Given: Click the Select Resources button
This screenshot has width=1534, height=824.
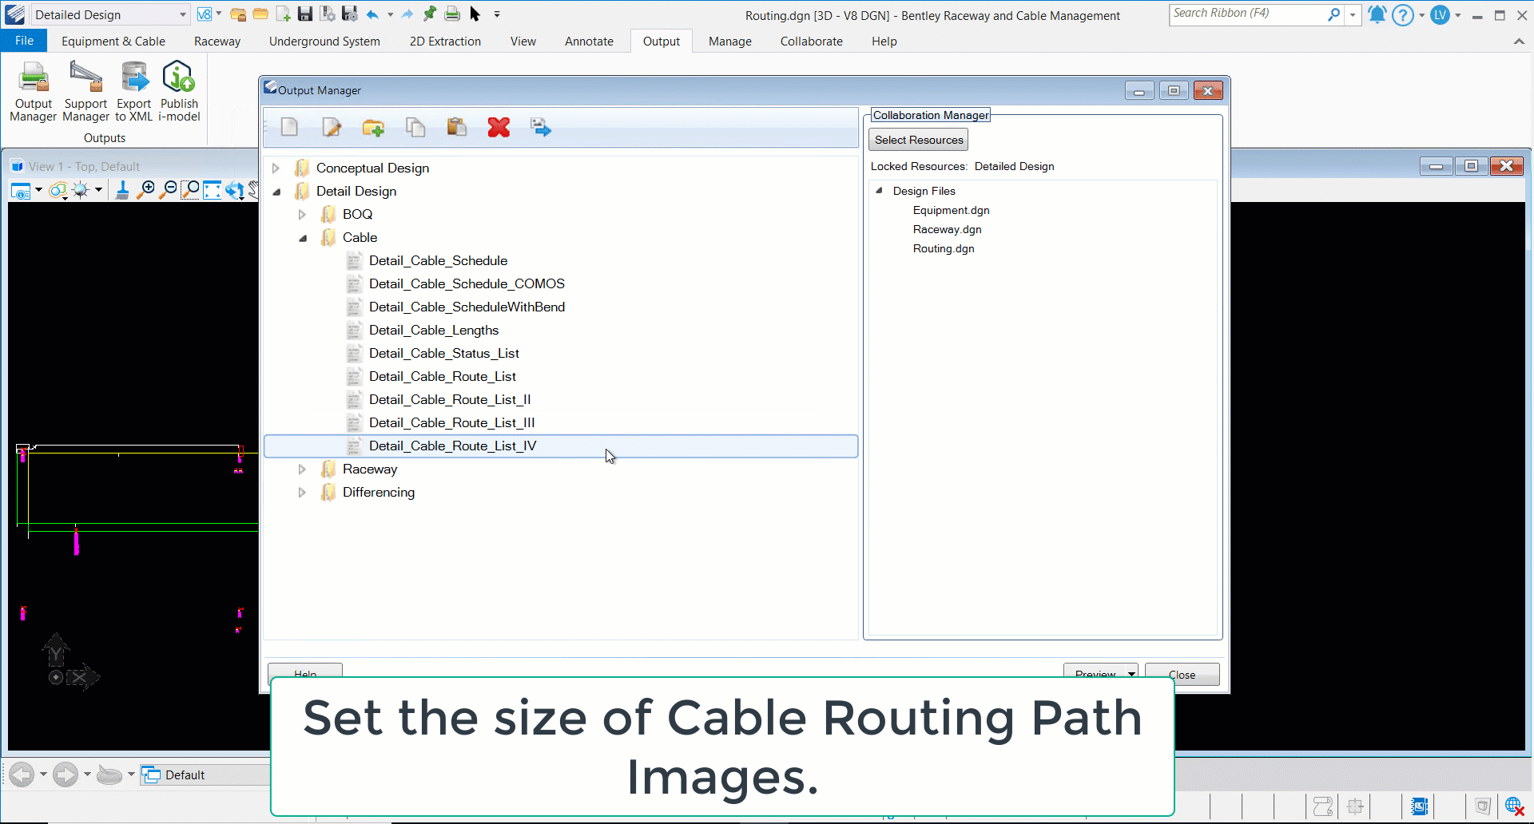Looking at the screenshot, I should click(919, 140).
